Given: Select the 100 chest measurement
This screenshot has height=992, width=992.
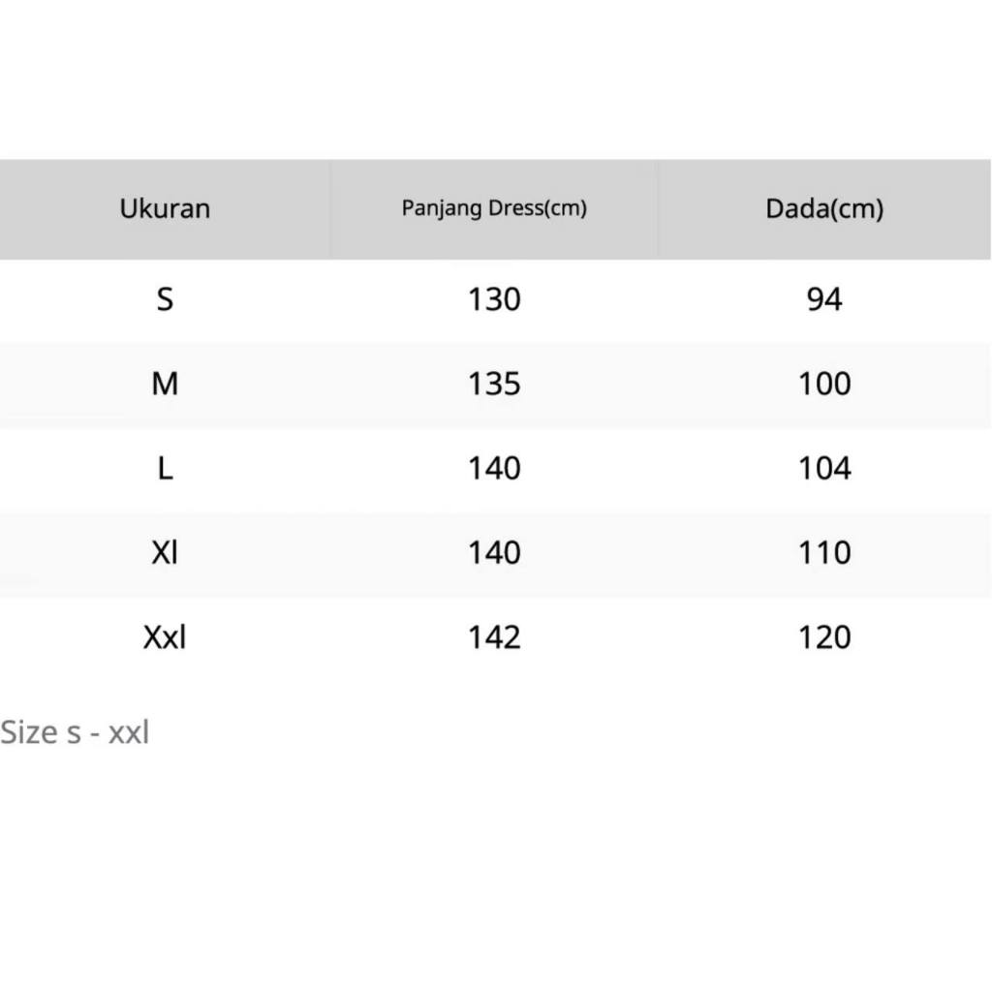Looking at the screenshot, I should [x=824, y=384].
